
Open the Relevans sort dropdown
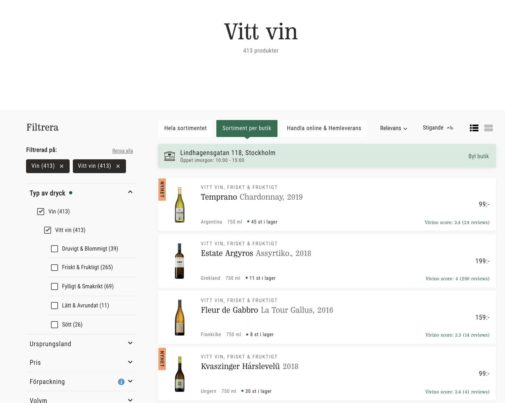[394, 128]
